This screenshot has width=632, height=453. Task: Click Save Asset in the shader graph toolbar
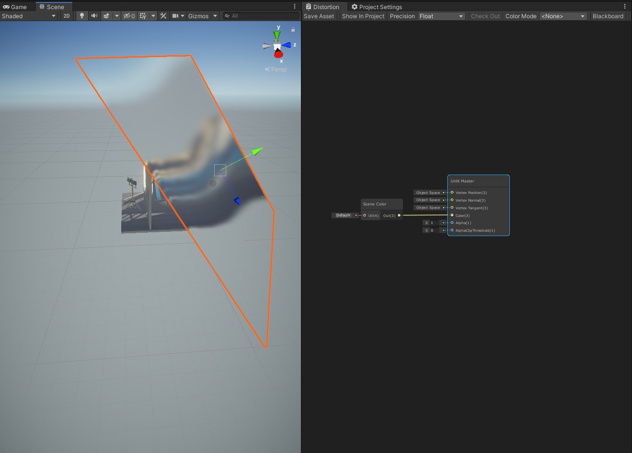click(319, 16)
